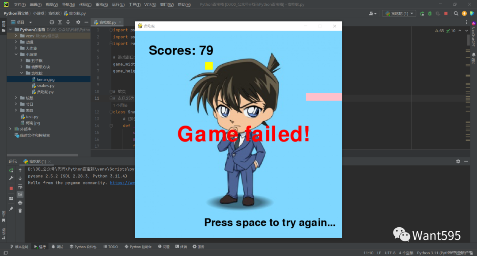Collapse all items in the project panel
The width and height of the screenshot is (477, 256).
(x=68, y=22)
